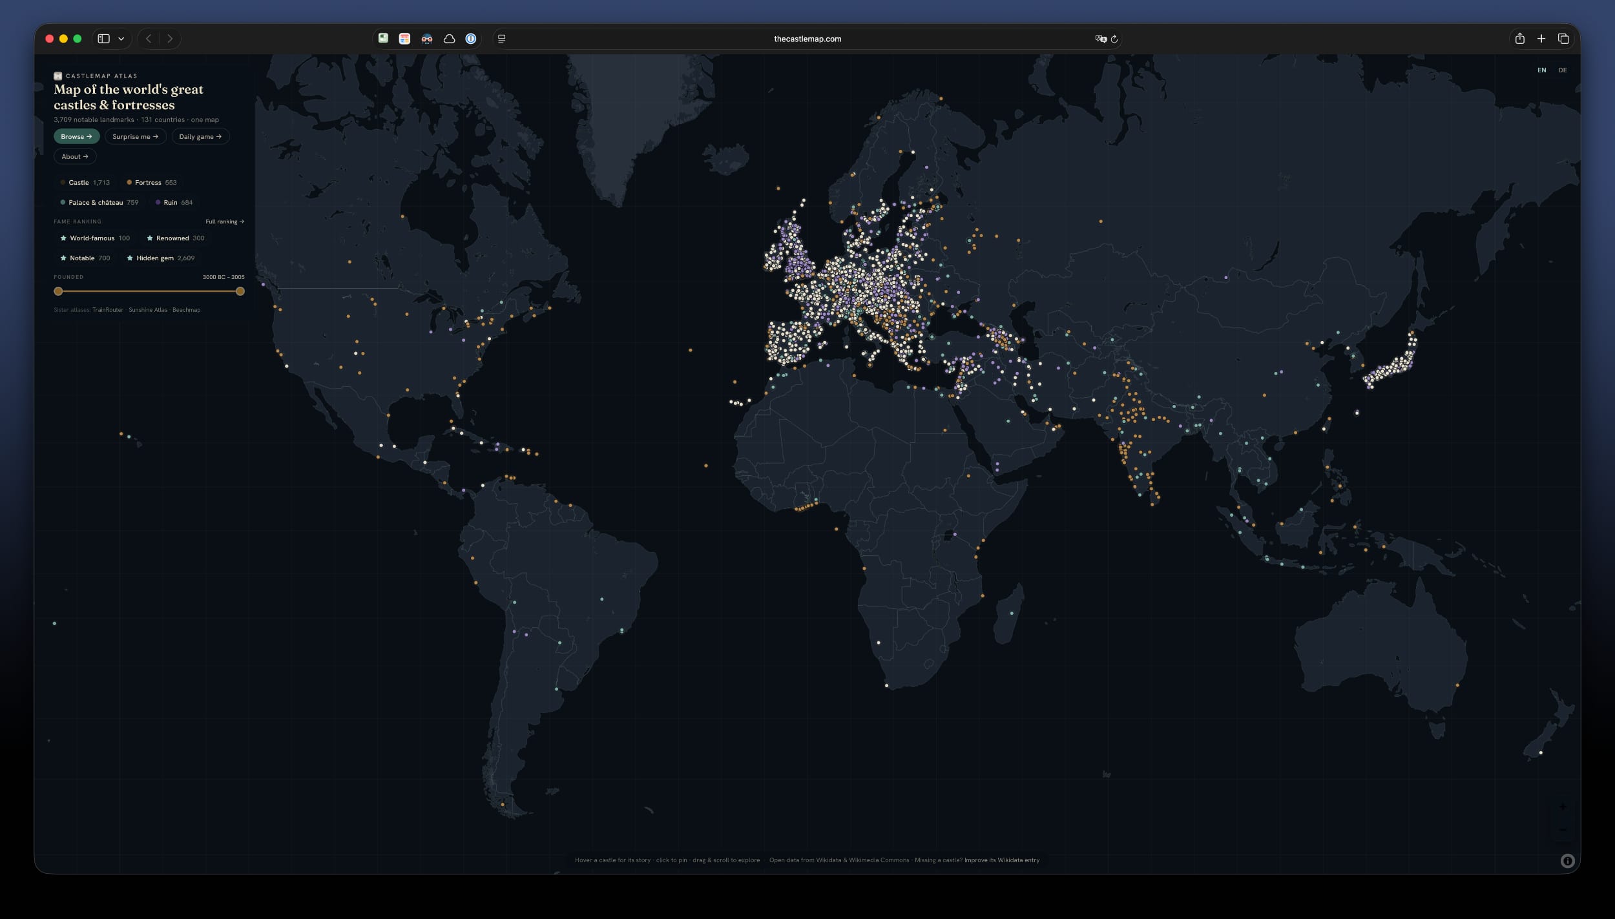Image resolution: width=1615 pixels, height=919 pixels.
Task: Open the Safari sidebar toggle icon
Action: click(x=104, y=39)
